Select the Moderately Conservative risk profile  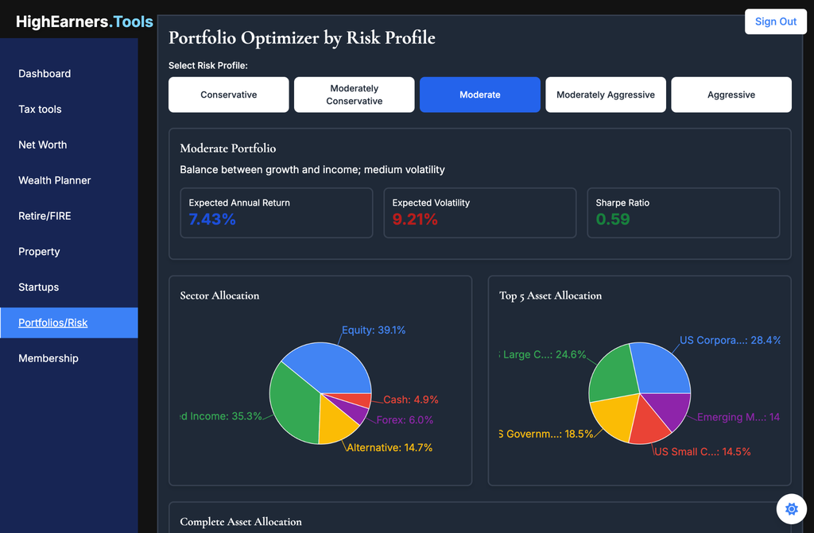coord(354,95)
